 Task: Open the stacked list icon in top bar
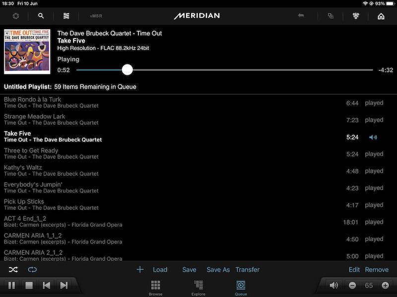click(x=66, y=16)
